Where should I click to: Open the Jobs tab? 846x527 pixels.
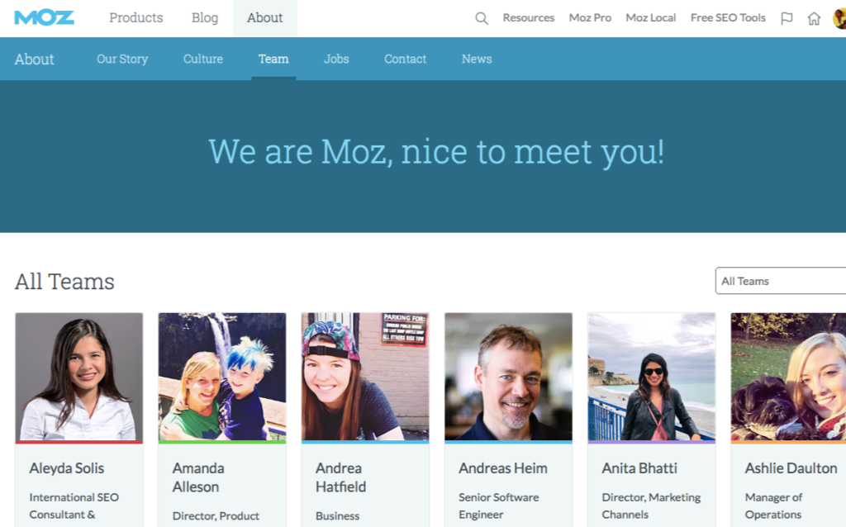pos(336,59)
